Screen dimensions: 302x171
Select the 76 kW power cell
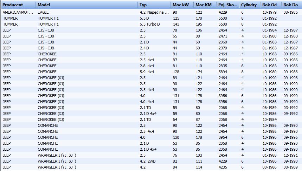click(x=175, y=155)
